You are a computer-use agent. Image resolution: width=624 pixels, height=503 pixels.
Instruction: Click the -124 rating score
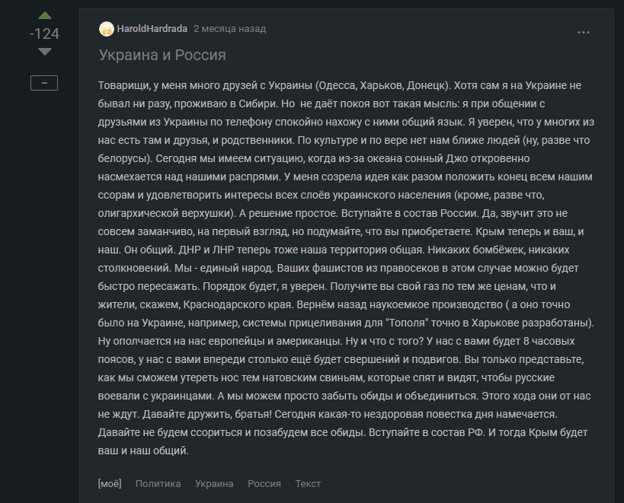[x=44, y=33]
